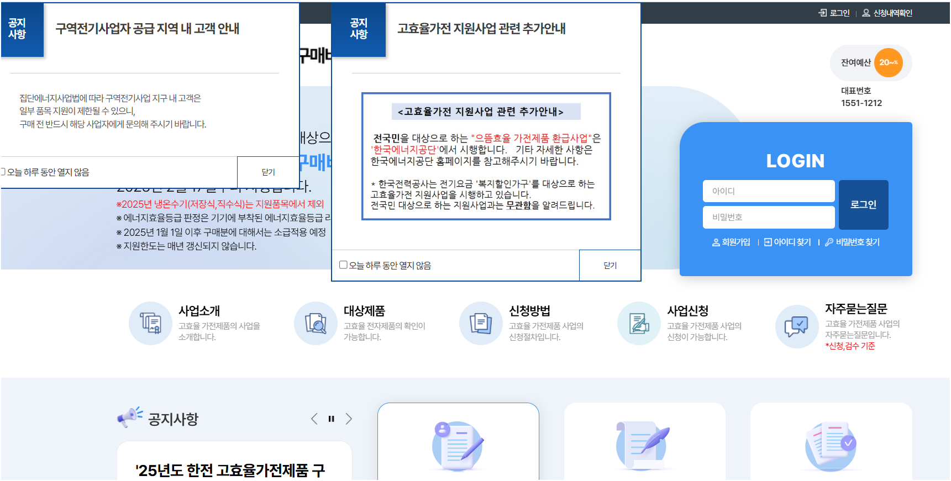Pause the notice slider
The image size is (951, 481).
click(331, 419)
